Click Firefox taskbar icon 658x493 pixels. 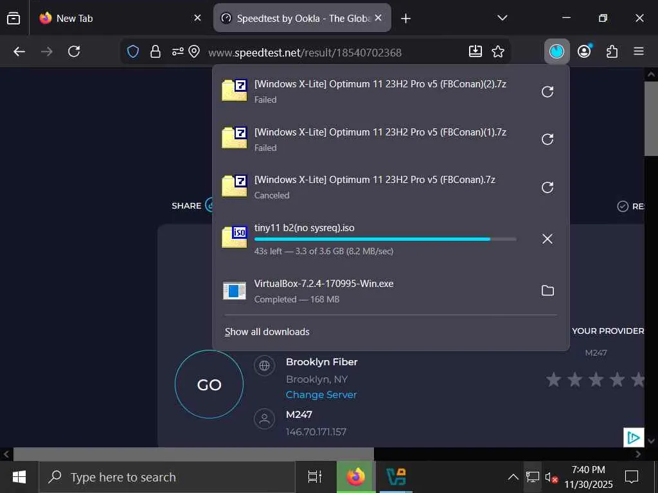tap(355, 477)
